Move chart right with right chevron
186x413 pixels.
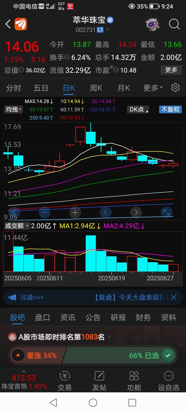point(136,212)
